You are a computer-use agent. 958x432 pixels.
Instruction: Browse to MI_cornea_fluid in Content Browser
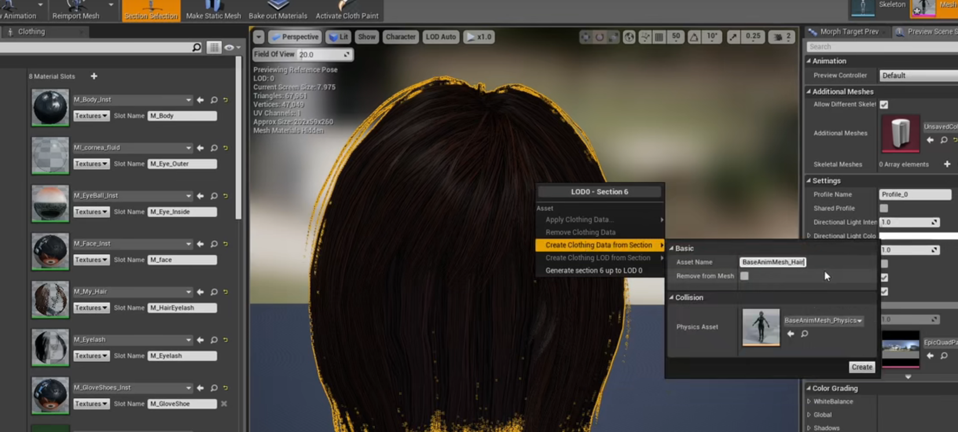214,148
